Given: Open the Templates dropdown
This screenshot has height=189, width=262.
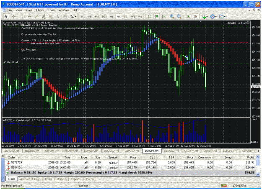Looking at the screenshot, I should pos(222,16).
